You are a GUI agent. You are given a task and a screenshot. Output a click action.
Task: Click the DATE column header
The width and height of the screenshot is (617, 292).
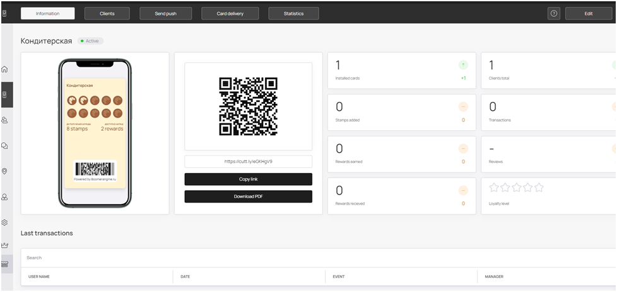(x=185, y=277)
